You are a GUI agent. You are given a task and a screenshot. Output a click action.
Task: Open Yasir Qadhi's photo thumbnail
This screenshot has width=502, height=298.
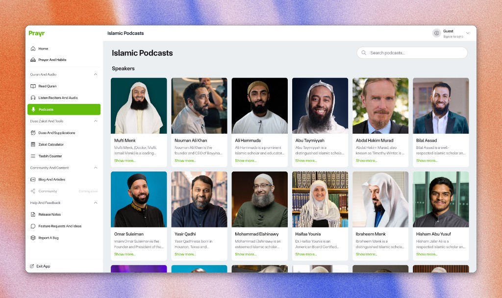(x=199, y=199)
